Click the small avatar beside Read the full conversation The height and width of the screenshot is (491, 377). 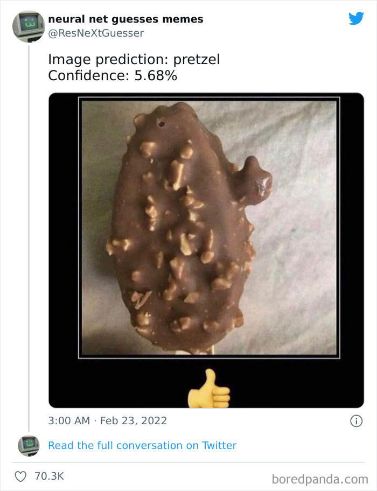(x=28, y=445)
